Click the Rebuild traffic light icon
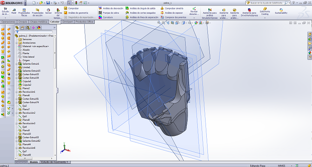The height and width of the screenshot is (167, 312). [76, 3]
